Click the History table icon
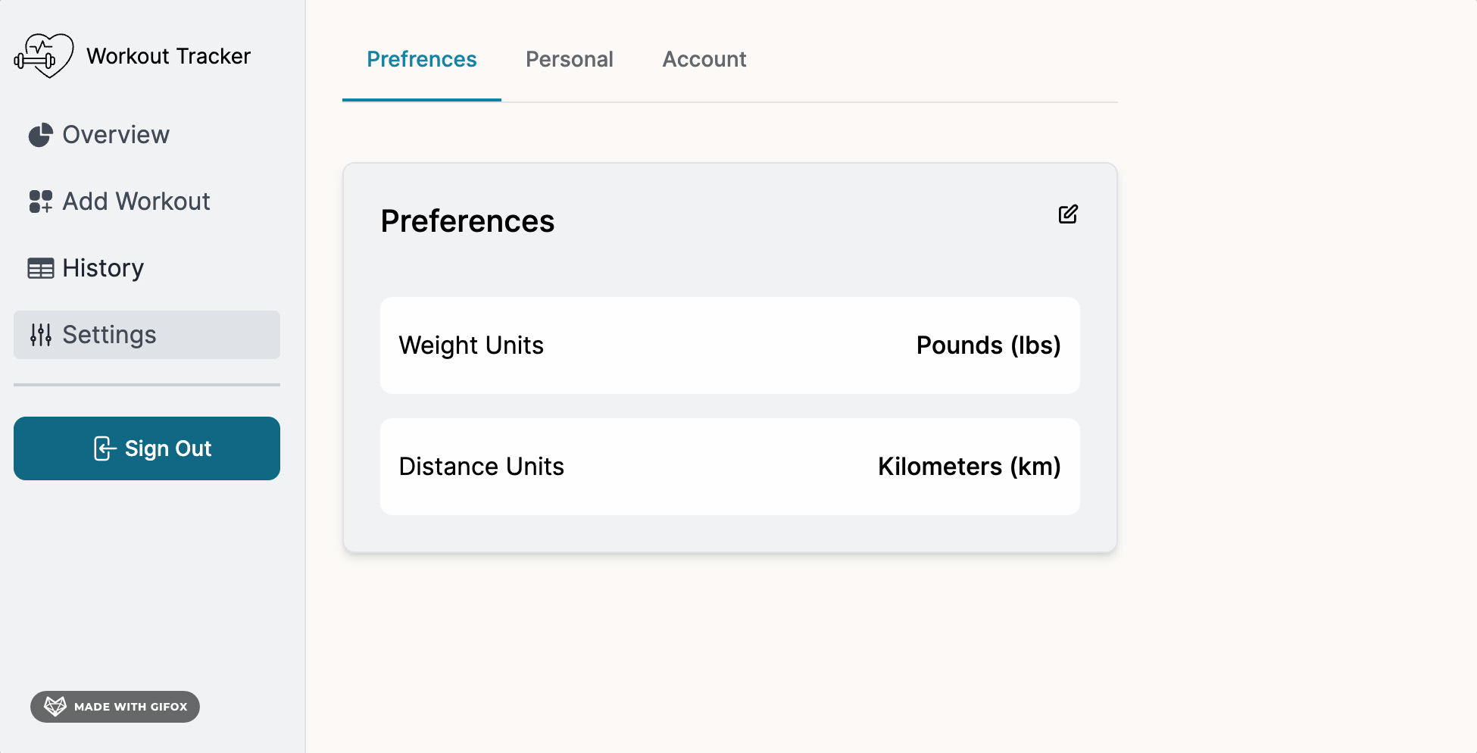The height and width of the screenshot is (753, 1477). click(x=41, y=268)
